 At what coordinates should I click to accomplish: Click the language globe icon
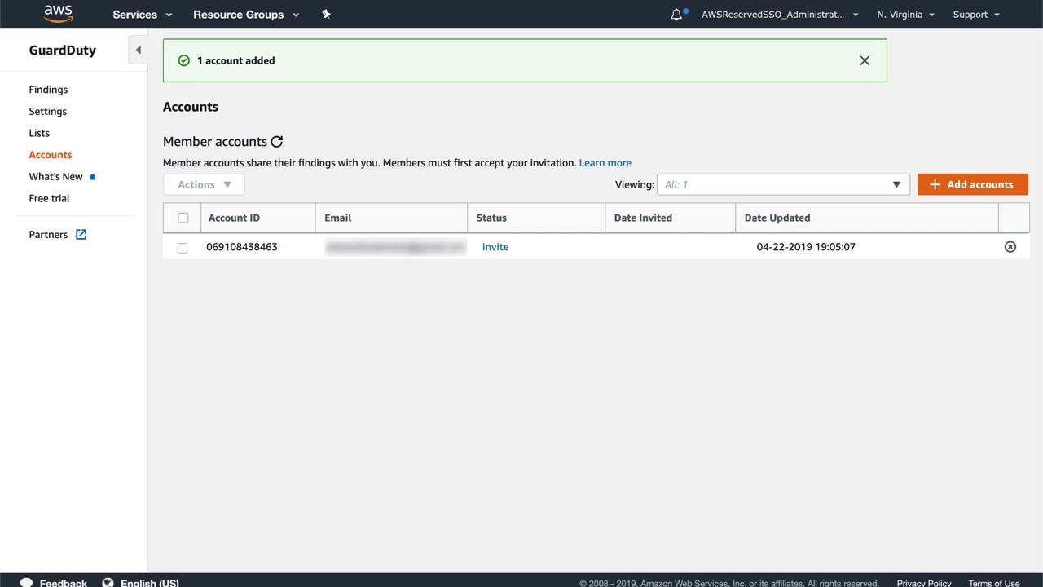point(108,583)
